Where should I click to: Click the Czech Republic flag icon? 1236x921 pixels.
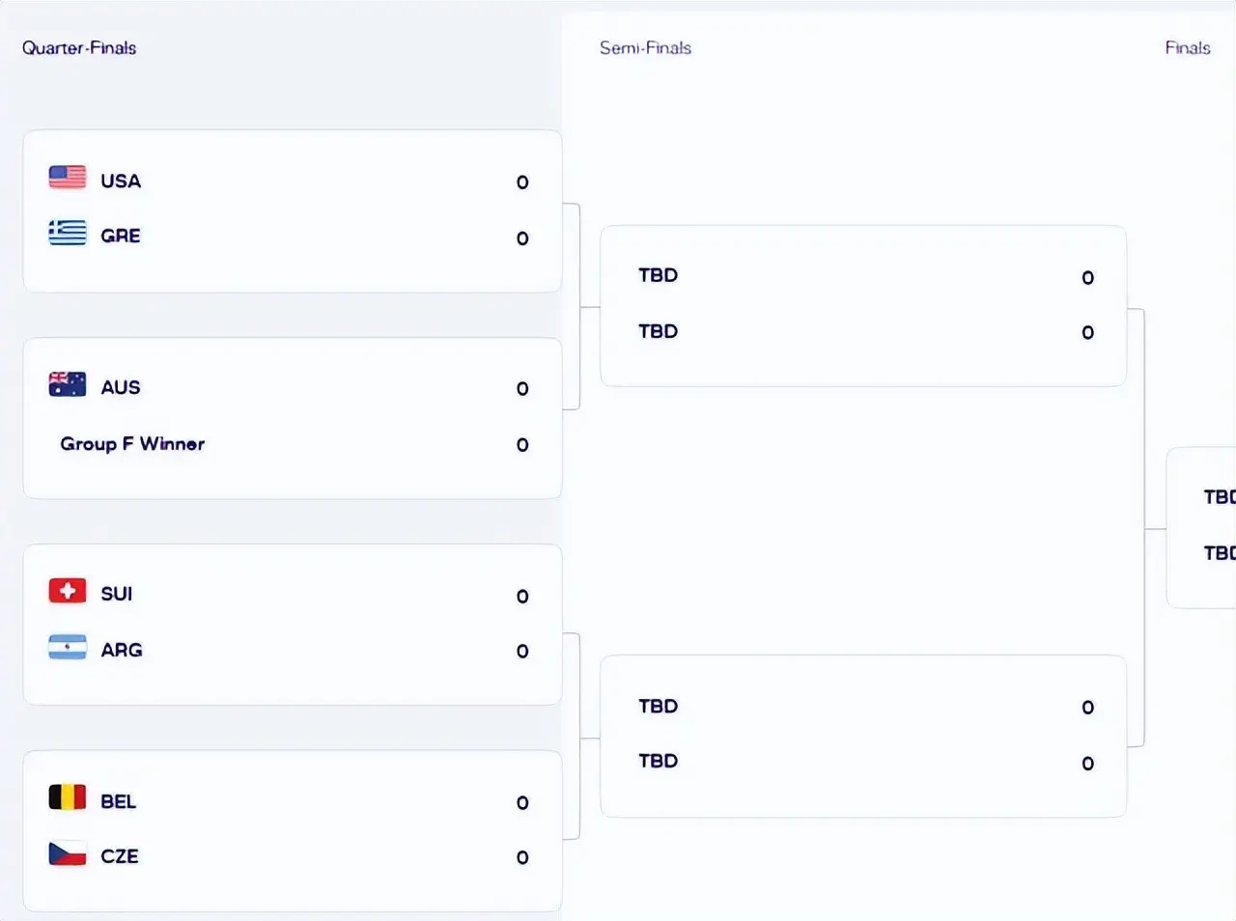68,853
